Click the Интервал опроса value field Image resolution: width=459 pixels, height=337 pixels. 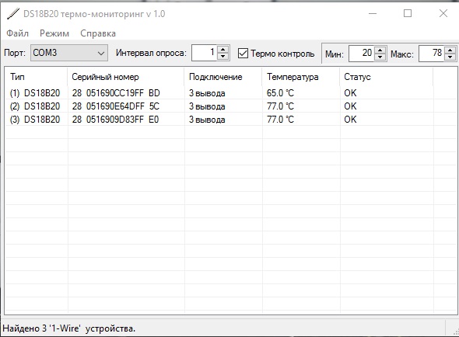click(x=205, y=53)
